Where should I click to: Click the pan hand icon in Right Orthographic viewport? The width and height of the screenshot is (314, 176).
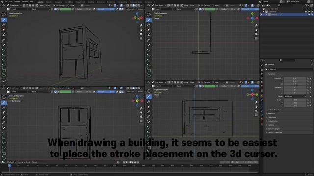[x=256, y=107]
